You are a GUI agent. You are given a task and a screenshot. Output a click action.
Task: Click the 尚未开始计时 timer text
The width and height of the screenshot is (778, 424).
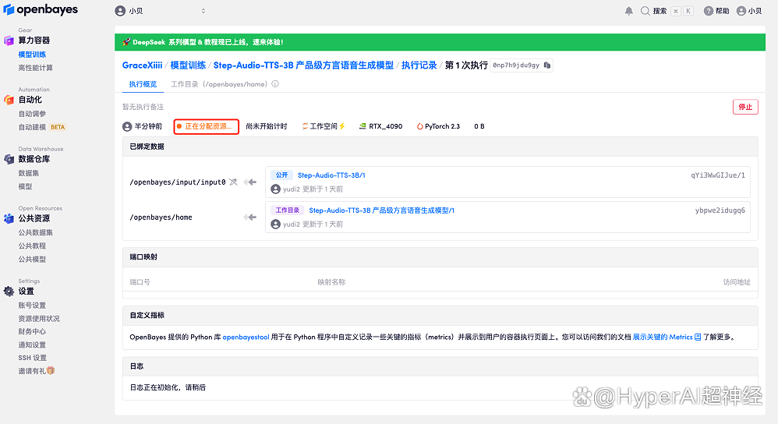pos(267,126)
